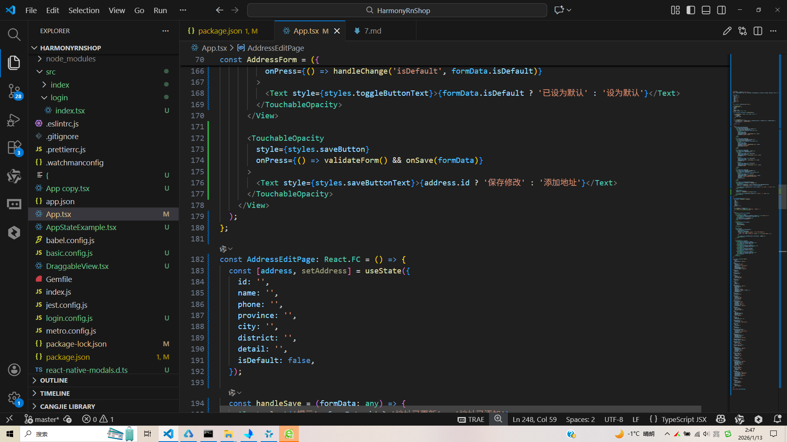787x442 pixels.
Task: Open the Extensions view
Action: click(x=14, y=147)
